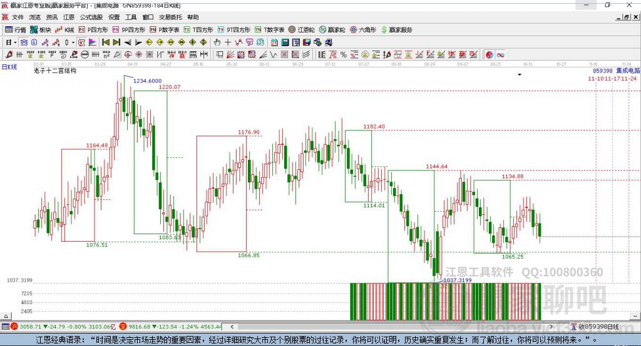Toggle the highlighted 权 adjustment button
Image resolution: width=641 pixels, height=346 pixels.
[82, 42]
